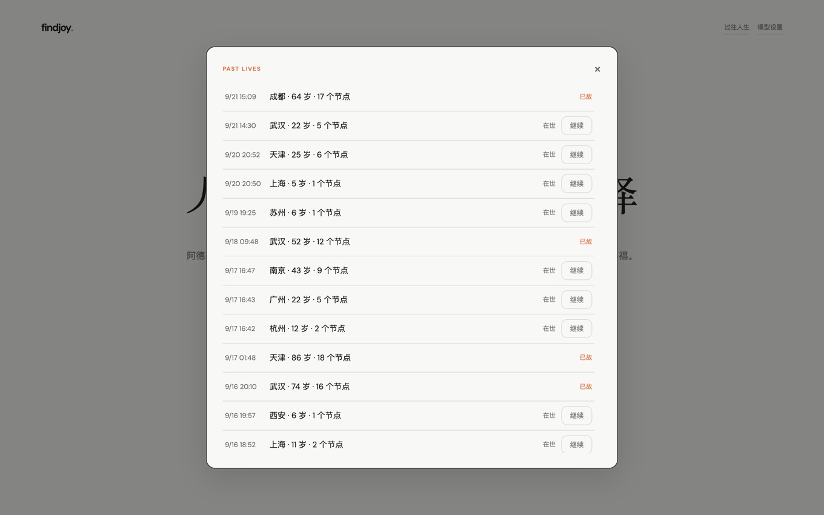Open the findjoy logo homepage
This screenshot has height=515, width=824.
coord(57,27)
